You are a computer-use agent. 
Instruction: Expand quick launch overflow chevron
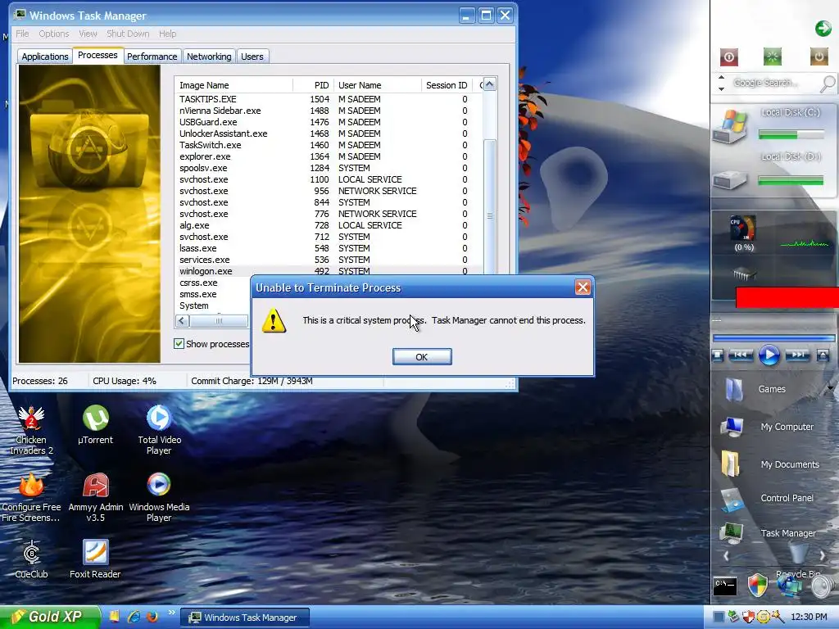(x=171, y=613)
